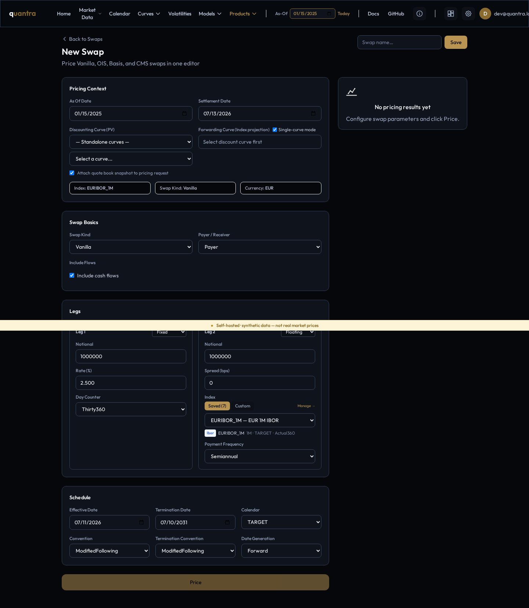Click the Leg 2 Notional input
This screenshot has height=608, width=529.
pos(260,356)
